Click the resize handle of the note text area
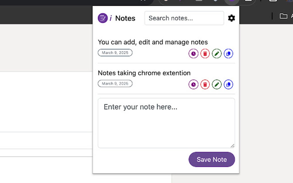Screen dimensions: 293x183 click(233, 146)
